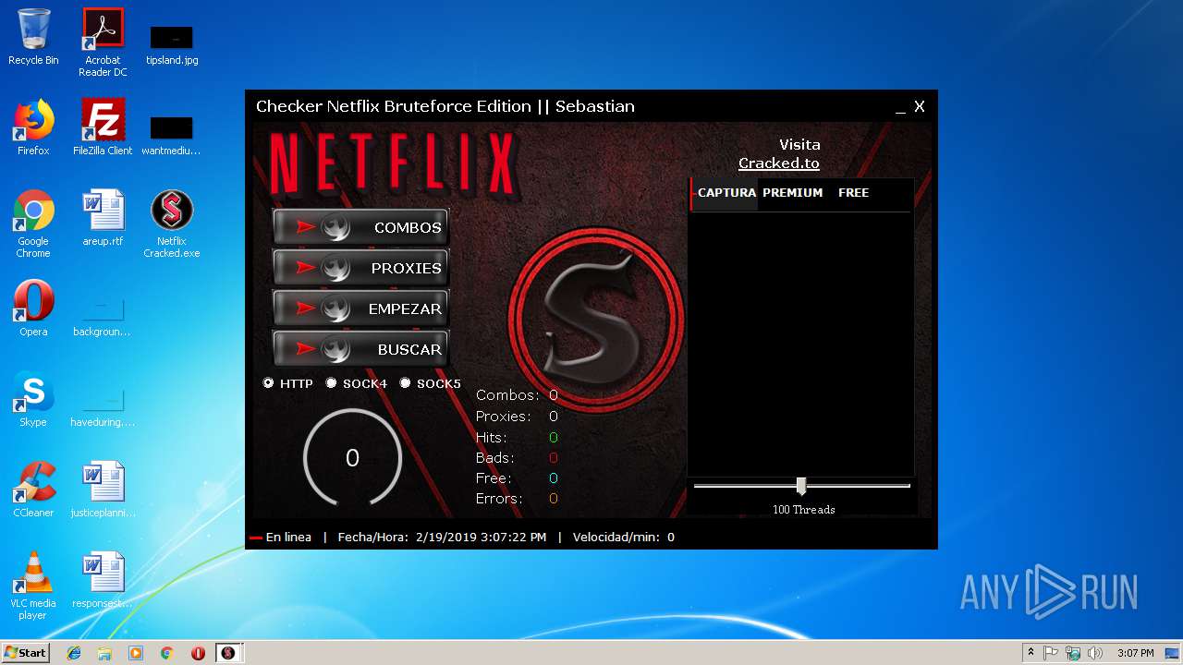Adjust the Threads slider handle
1183x665 pixels.
[801, 486]
